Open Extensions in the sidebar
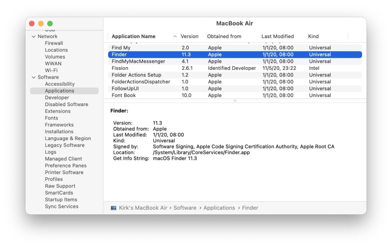Screen dimensions: 392x248 coord(57,111)
